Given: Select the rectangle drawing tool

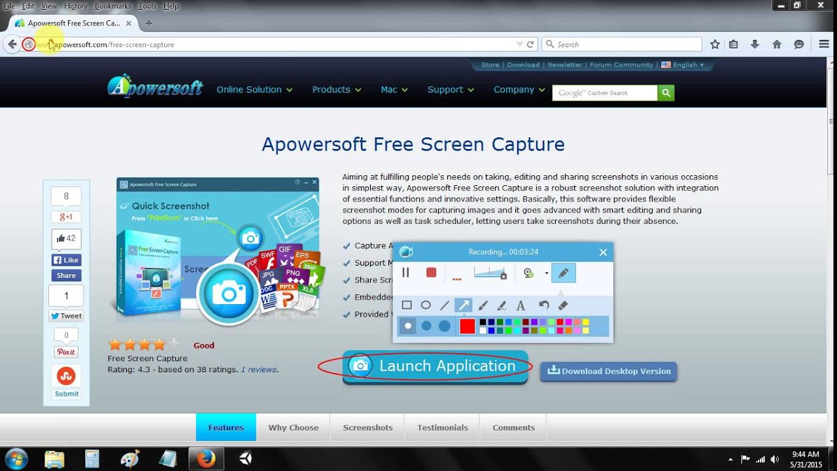Looking at the screenshot, I should [x=407, y=305].
